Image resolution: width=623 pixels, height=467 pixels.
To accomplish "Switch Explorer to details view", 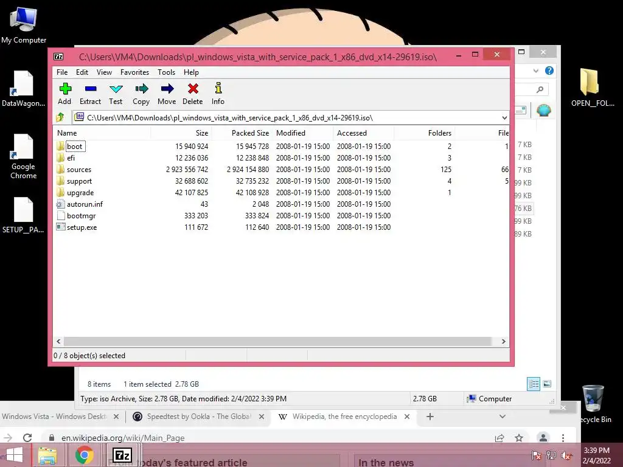I will pos(534,384).
